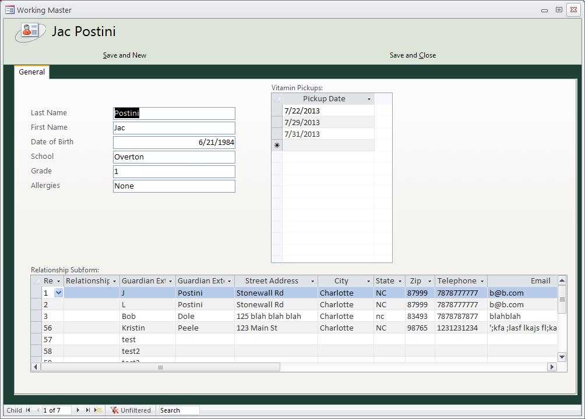Click the Unfiltered filter indicator

(x=132, y=410)
